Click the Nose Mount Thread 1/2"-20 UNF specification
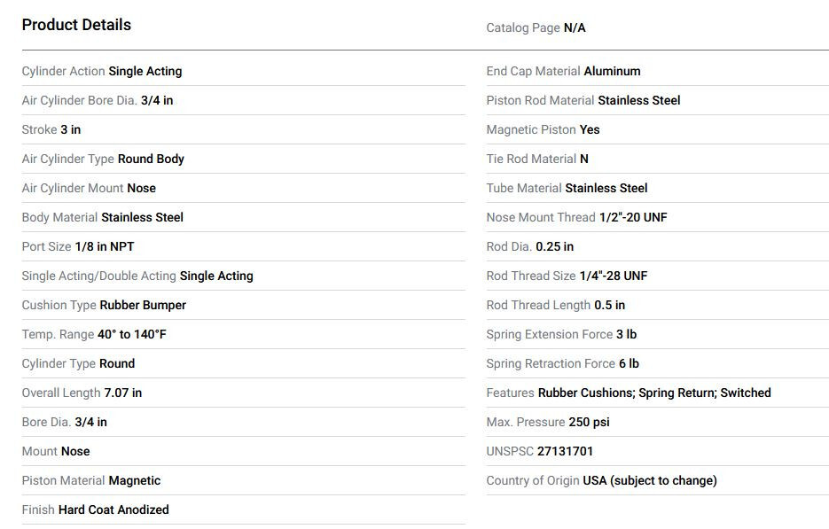 click(x=576, y=217)
